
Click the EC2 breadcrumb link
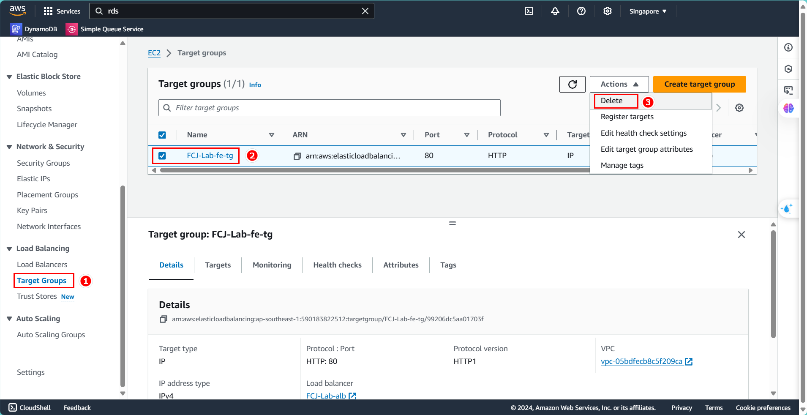click(154, 53)
